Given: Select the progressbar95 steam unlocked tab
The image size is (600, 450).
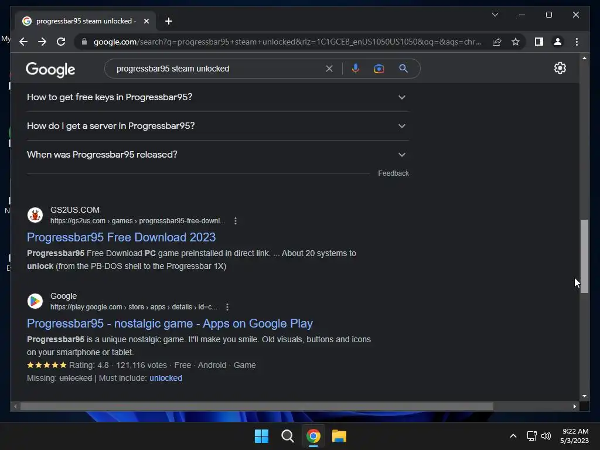Looking at the screenshot, I should point(84,21).
